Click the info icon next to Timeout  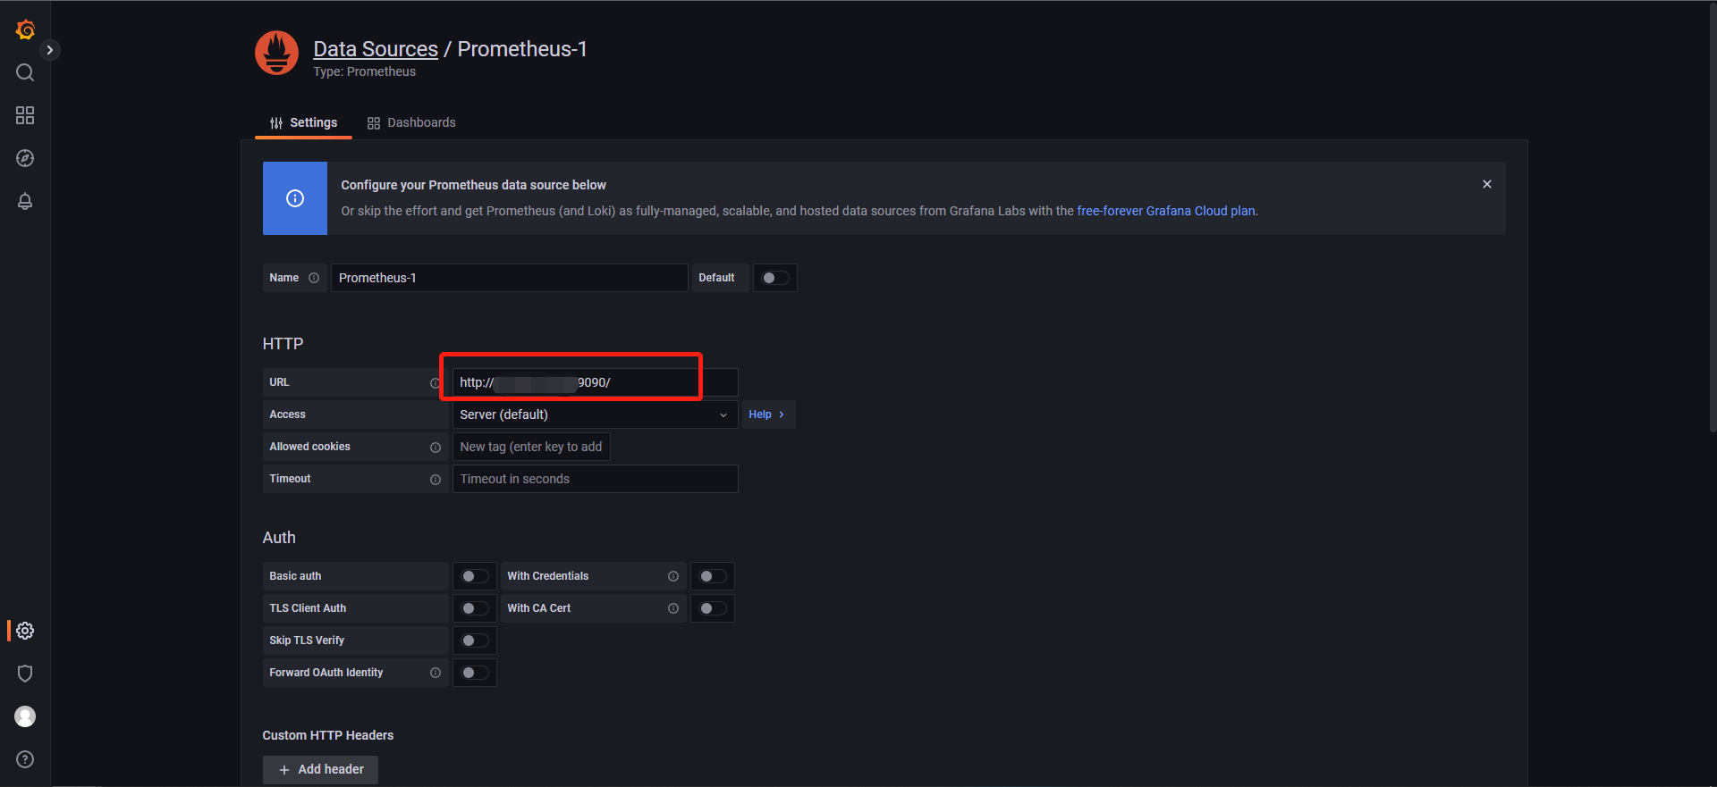click(x=436, y=480)
